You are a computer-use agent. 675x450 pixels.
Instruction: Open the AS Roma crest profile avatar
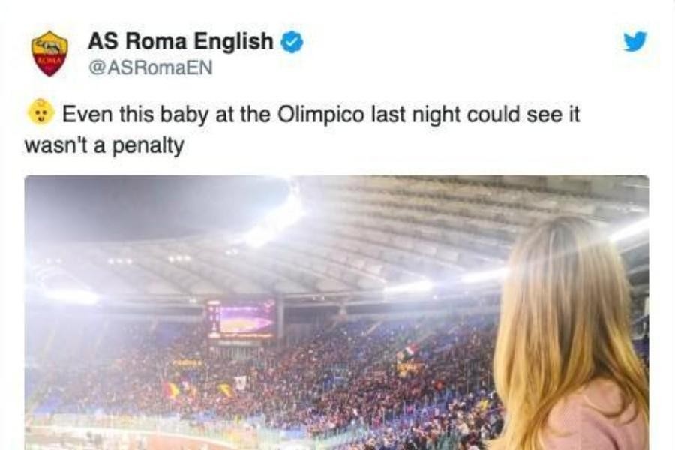[49, 53]
